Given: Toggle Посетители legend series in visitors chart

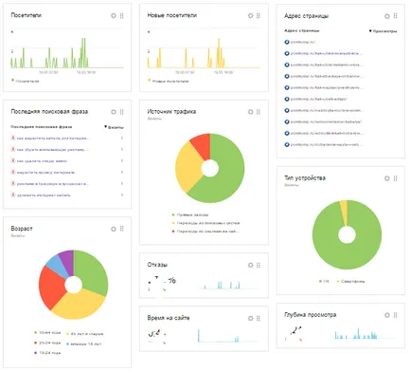Looking at the screenshot, I should tap(26, 81).
